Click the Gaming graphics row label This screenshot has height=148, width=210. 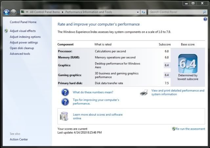click(70, 75)
